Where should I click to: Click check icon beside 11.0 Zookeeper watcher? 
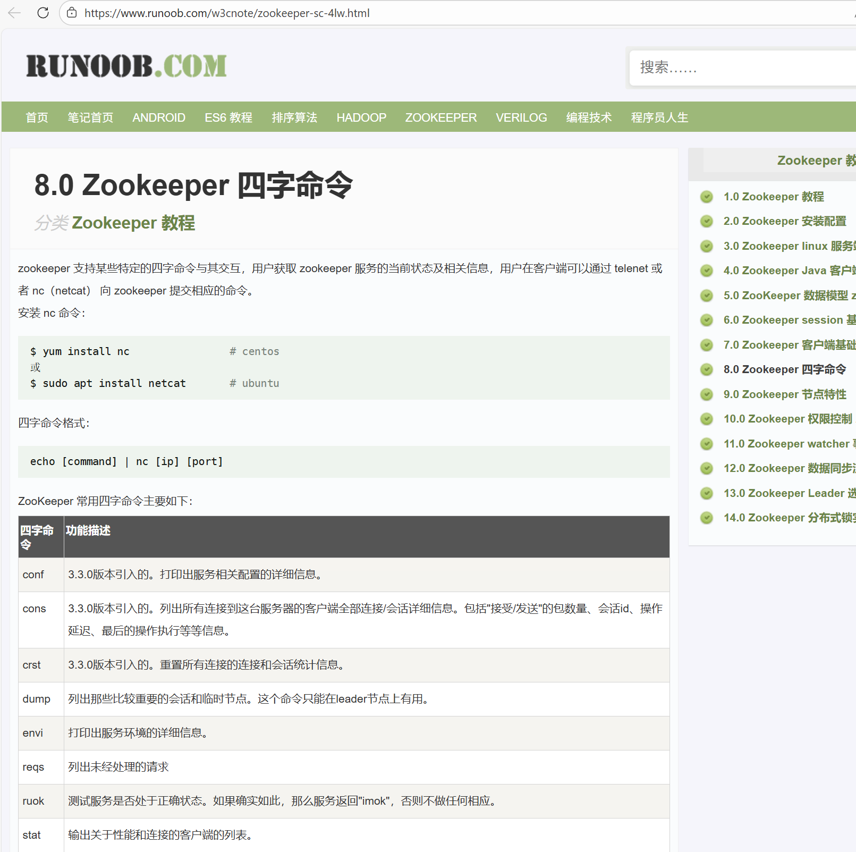707,444
